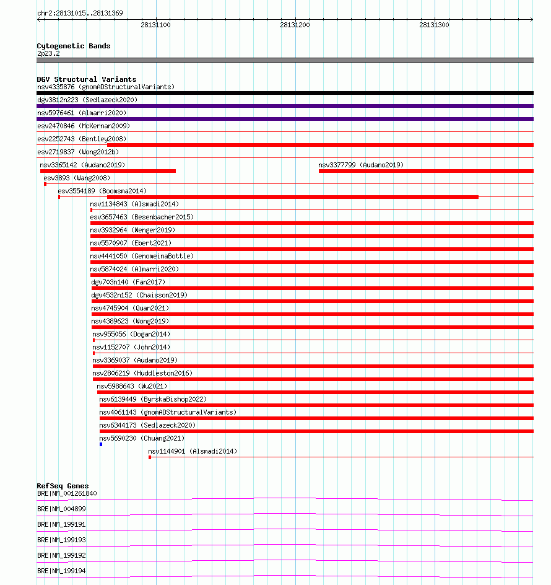Open BRE|NM_001261840 transcript label
Viewport: 551px width, 585px height.
[67, 493]
